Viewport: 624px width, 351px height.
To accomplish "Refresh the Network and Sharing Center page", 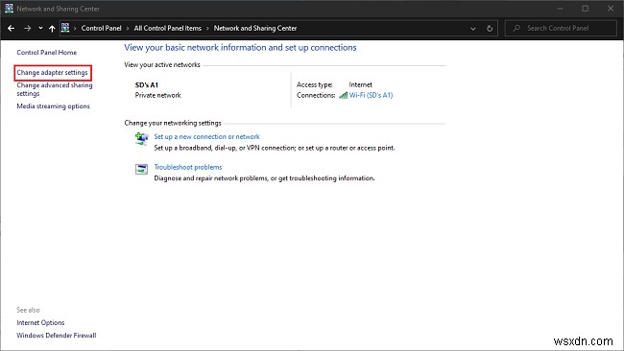I will click(490, 29).
